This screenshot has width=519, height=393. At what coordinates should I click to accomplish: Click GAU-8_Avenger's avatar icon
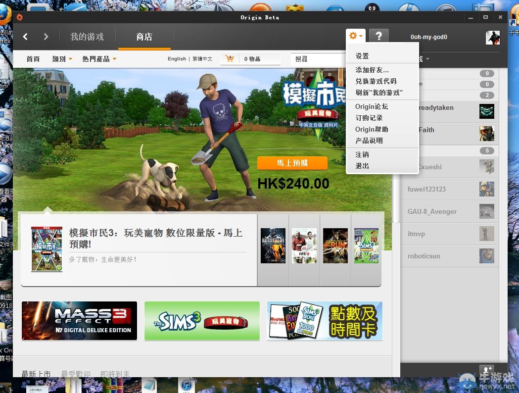tap(486, 211)
